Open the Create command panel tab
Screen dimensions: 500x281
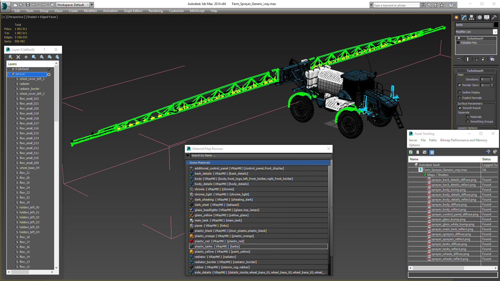[457, 17]
